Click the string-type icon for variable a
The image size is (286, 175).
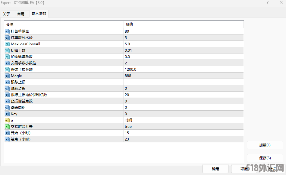pos(7,120)
